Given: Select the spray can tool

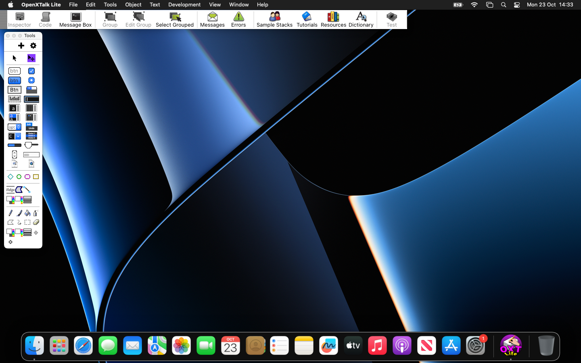Looking at the screenshot, I should click(x=36, y=213).
